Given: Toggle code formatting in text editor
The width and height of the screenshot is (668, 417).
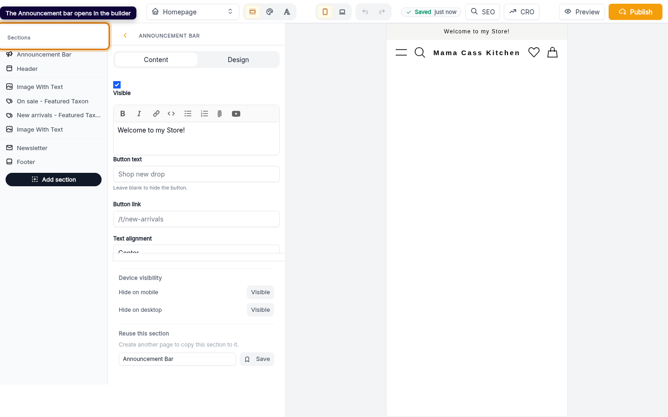Looking at the screenshot, I should pos(171,114).
